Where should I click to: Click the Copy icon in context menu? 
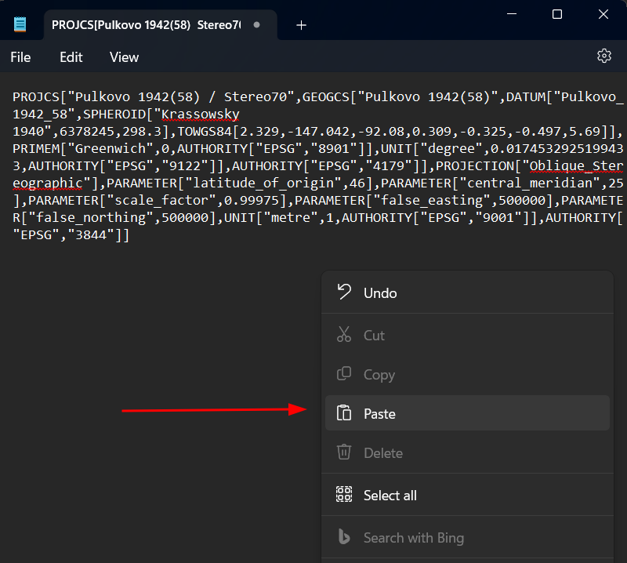tap(344, 374)
